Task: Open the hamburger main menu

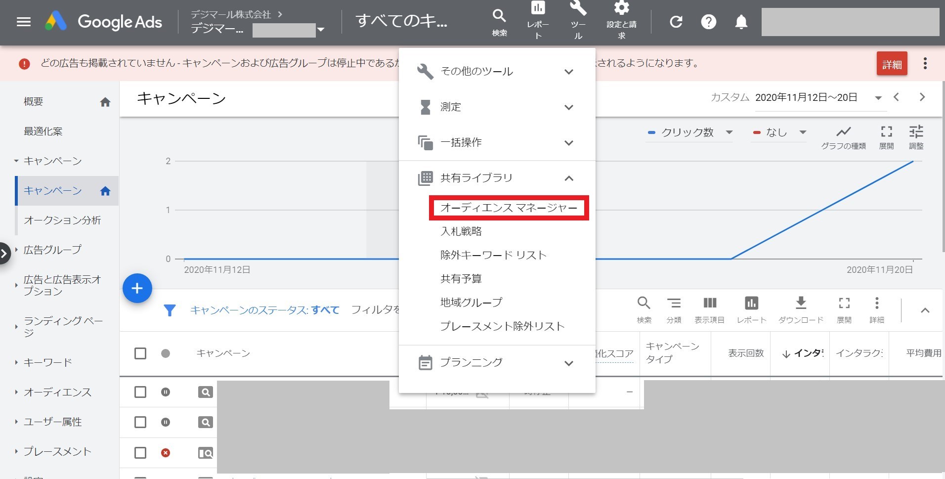Action: pos(24,22)
